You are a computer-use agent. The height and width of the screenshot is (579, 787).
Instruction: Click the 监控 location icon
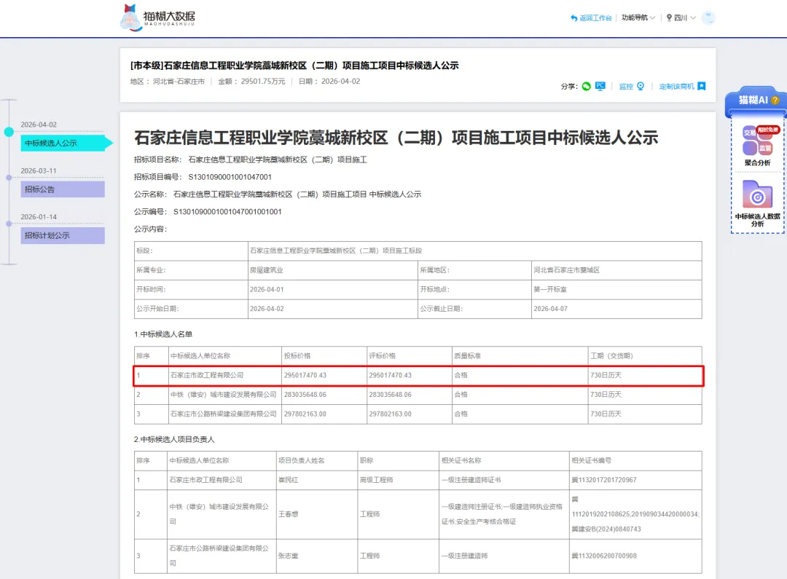click(641, 86)
